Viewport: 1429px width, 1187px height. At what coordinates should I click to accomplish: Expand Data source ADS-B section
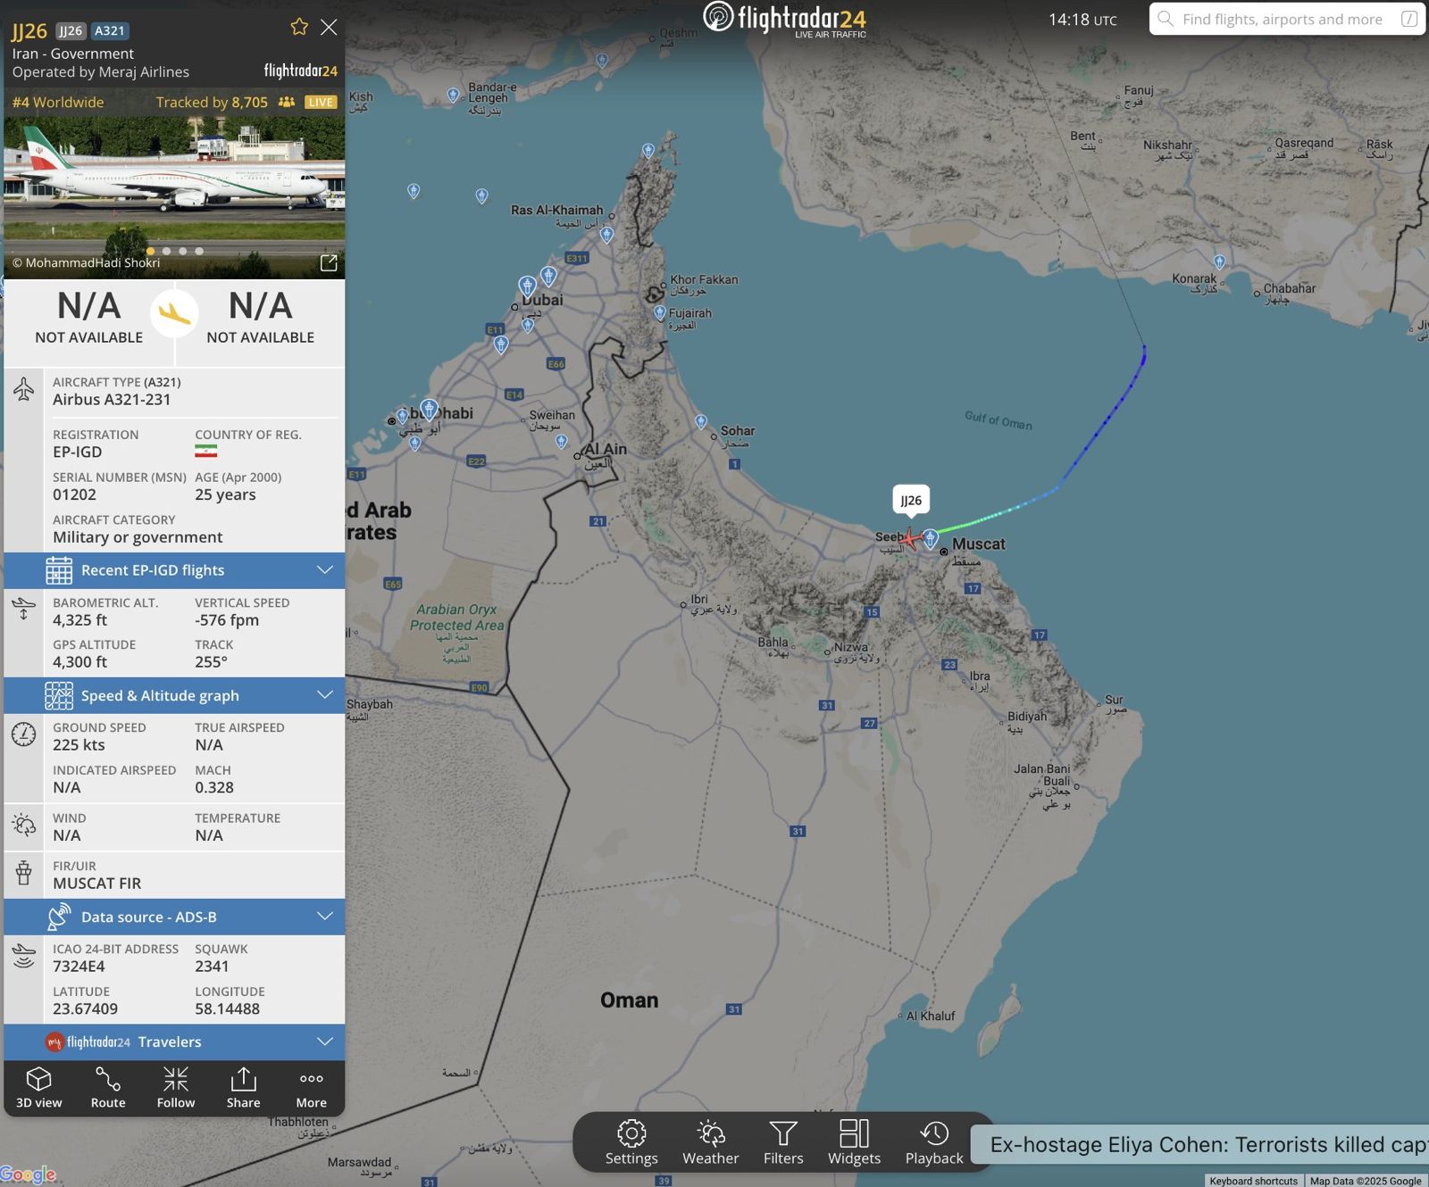coord(174,917)
